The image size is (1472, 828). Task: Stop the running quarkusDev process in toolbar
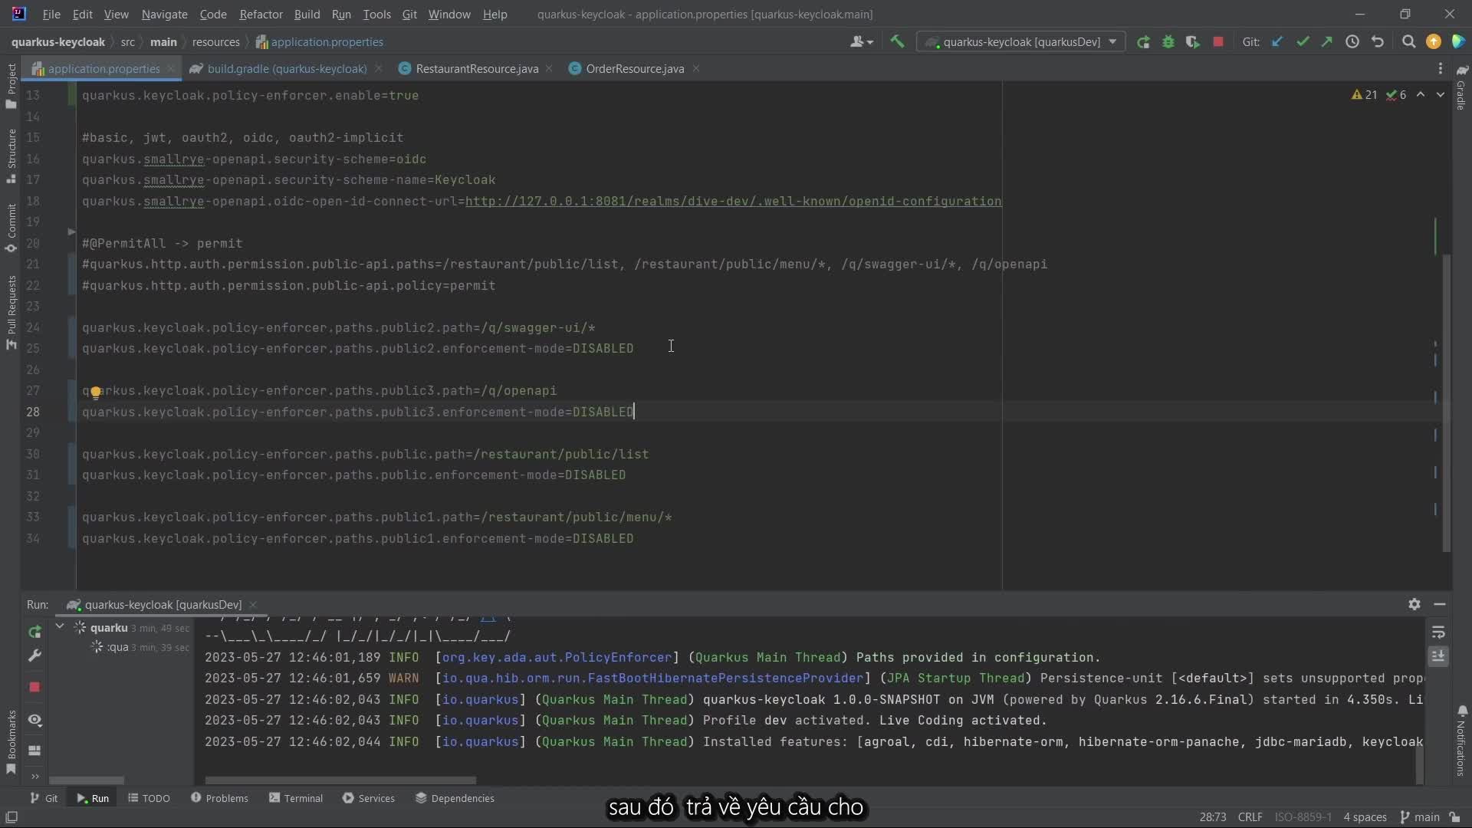click(x=1218, y=42)
